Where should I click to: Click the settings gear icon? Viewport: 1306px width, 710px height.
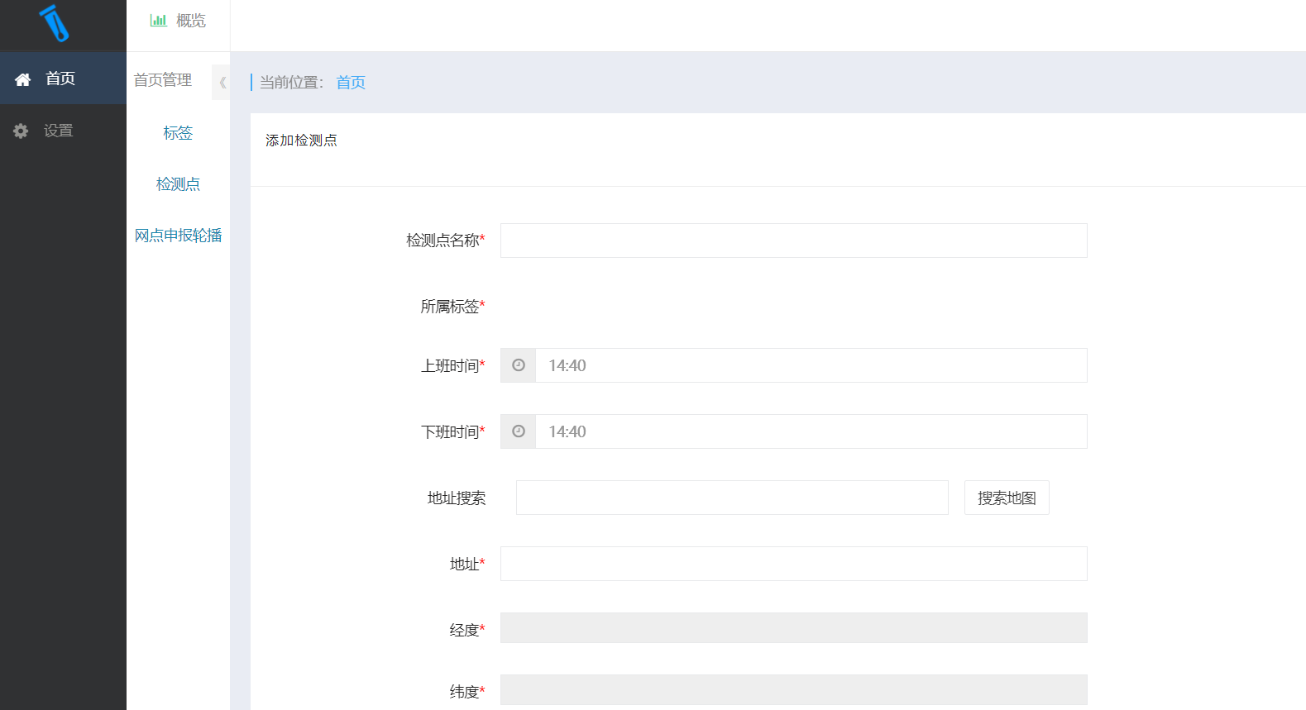point(21,131)
